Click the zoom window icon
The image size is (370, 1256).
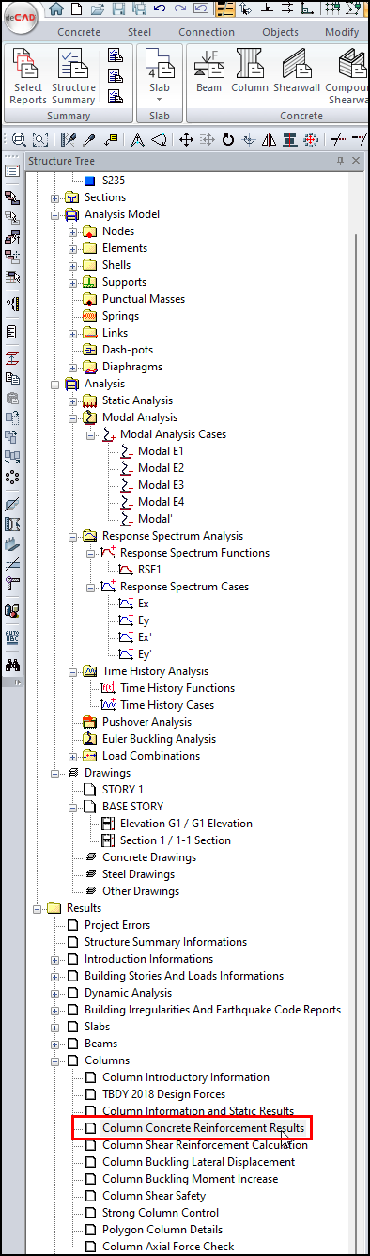click(39, 139)
